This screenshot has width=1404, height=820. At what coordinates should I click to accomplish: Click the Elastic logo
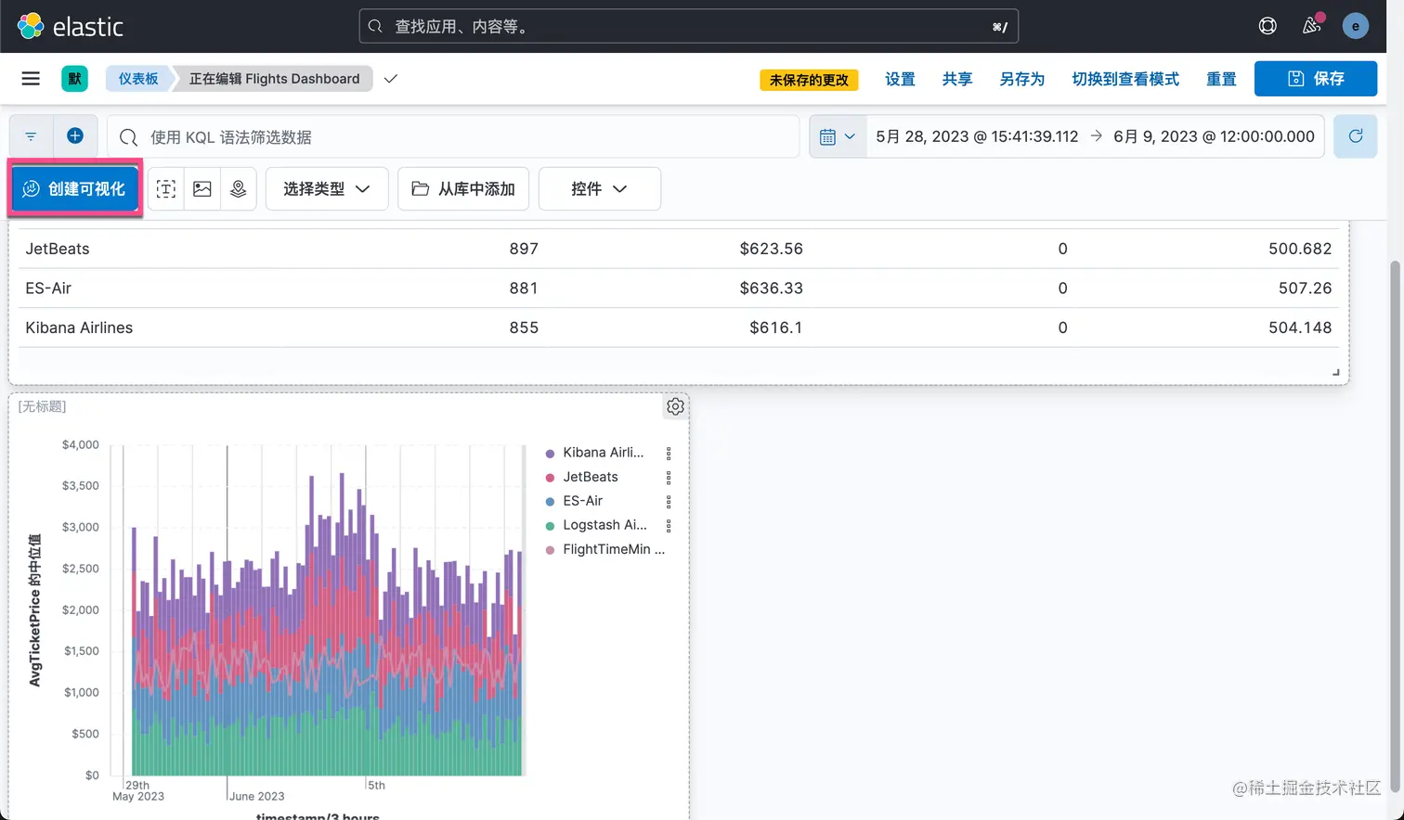[x=71, y=26]
